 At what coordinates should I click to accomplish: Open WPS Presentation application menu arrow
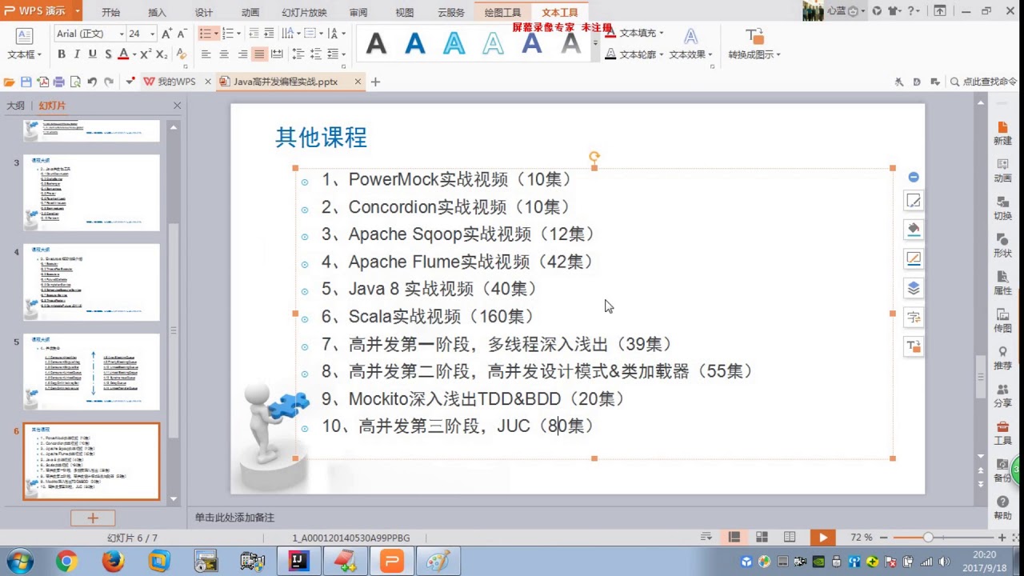78,11
